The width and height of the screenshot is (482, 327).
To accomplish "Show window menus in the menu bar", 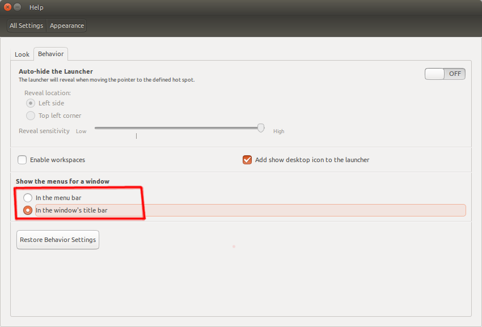I will 28,198.
